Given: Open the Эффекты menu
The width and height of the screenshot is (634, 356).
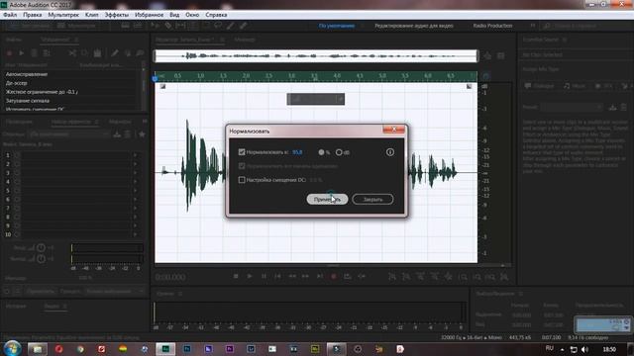Looking at the screenshot, I should (117, 15).
